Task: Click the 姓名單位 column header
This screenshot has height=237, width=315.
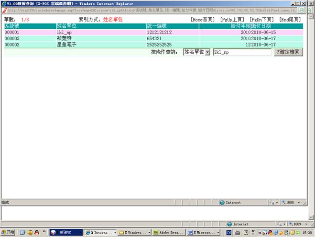Action: click(66, 26)
